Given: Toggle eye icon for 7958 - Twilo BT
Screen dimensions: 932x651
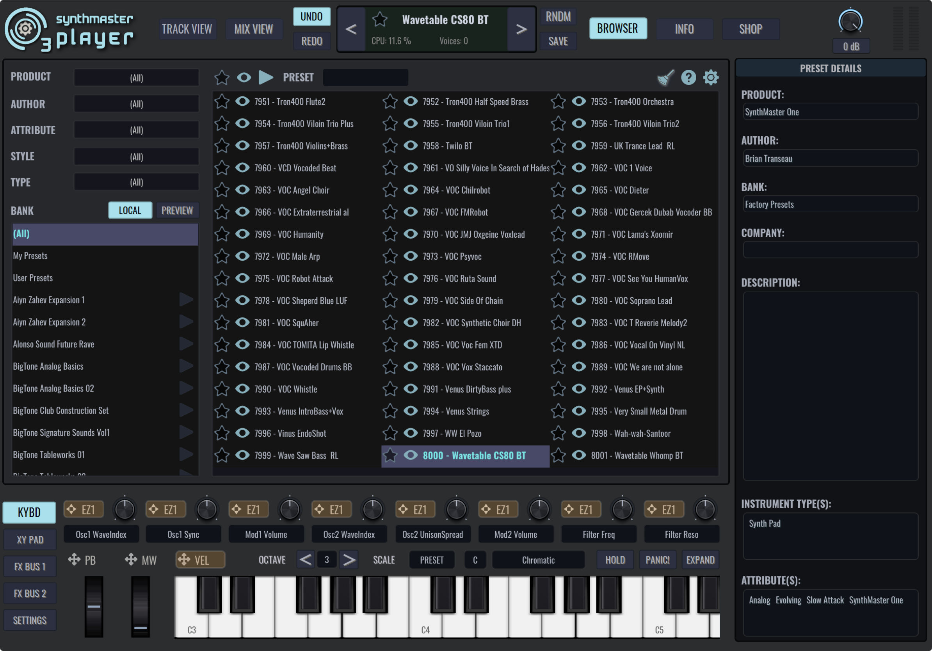Looking at the screenshot, I should (411, 146).
